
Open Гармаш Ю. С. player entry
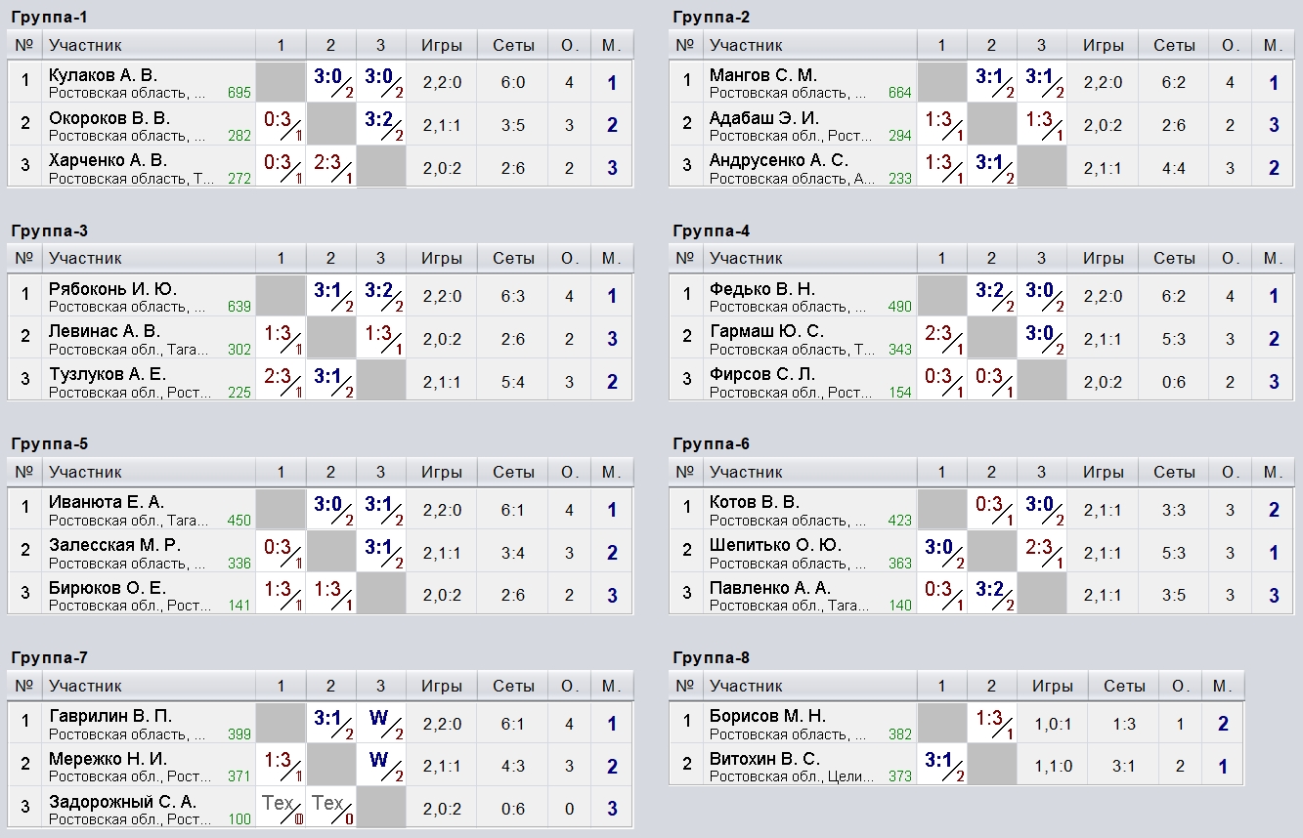(766, 332)
